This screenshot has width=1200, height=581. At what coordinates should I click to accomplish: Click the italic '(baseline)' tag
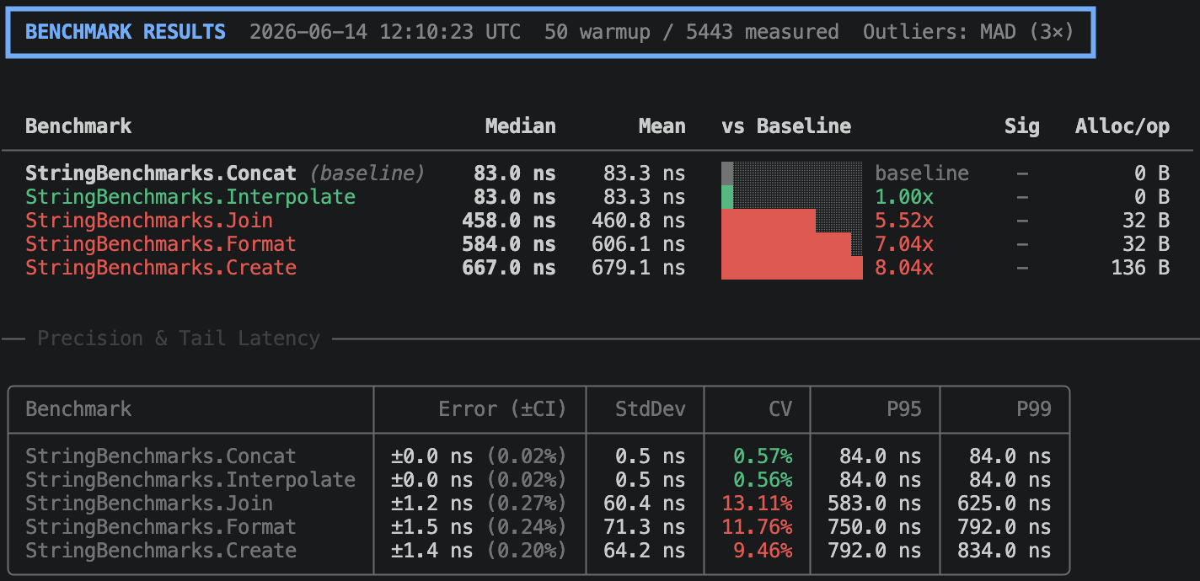pos(367,173)
